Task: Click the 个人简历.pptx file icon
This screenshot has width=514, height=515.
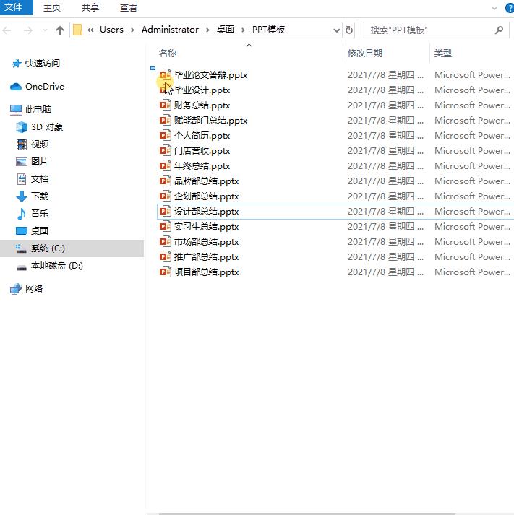Action: 165,136
